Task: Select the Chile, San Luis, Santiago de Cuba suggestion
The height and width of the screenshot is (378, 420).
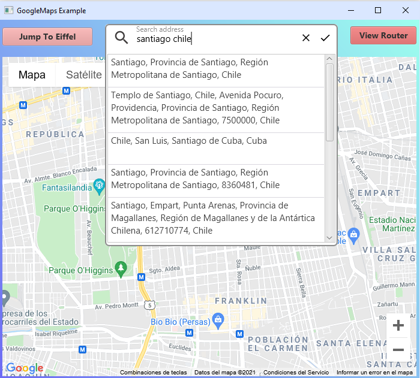Action: 216,149
